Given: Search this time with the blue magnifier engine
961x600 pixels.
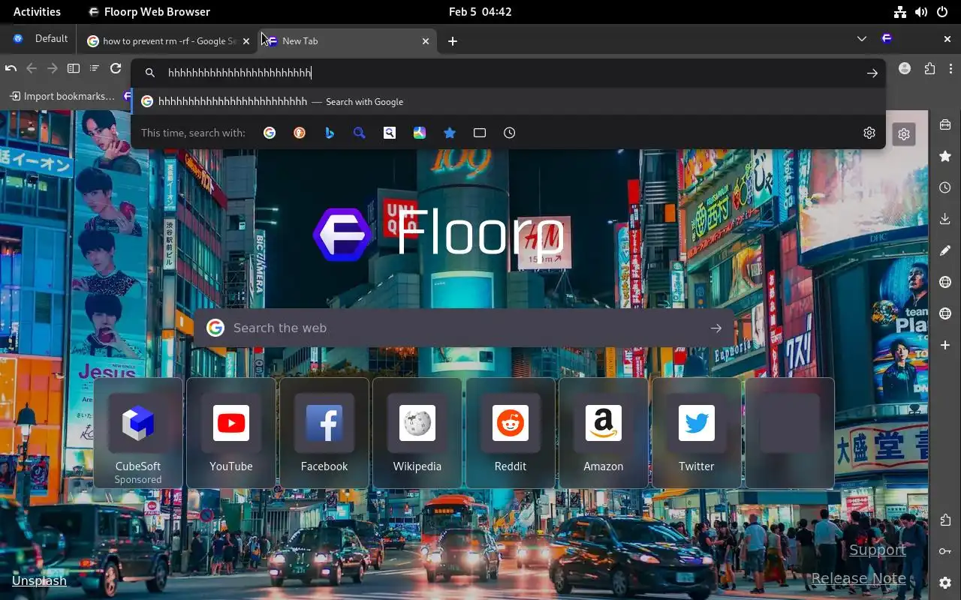Looking at the screenshot, I should (x=360, y=133).
